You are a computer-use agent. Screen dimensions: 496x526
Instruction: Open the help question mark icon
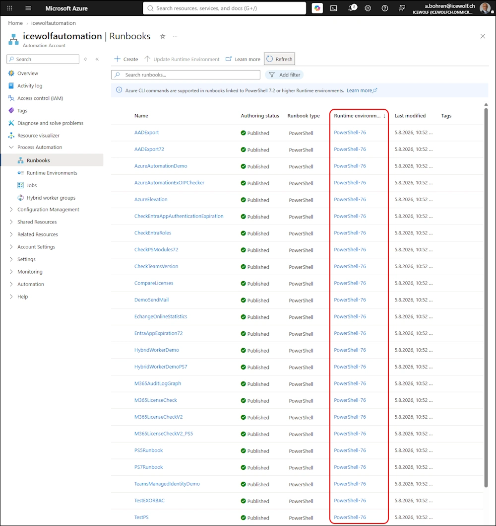(385, 8)
